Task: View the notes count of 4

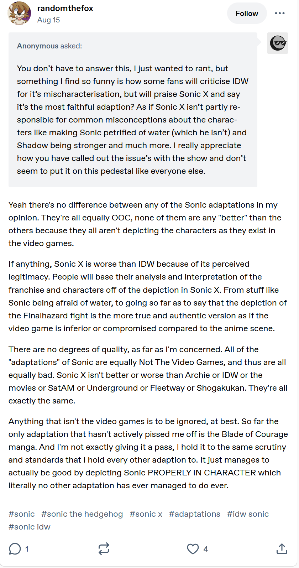Action: click(x=205, y=549)
